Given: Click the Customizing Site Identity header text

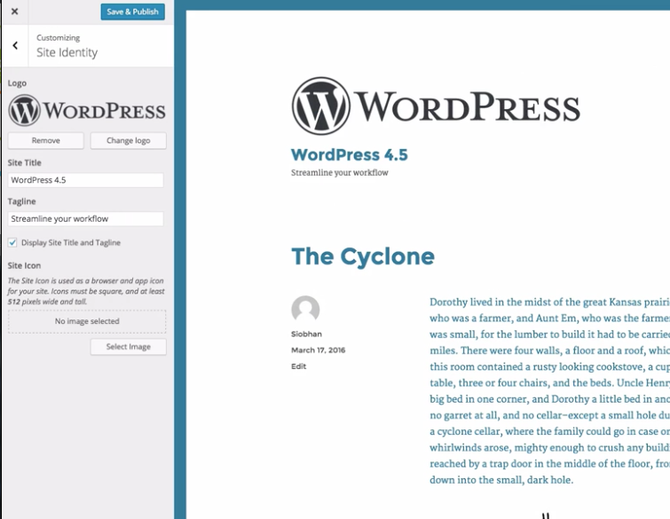Looking at the screenshot, I should point(67,46).
